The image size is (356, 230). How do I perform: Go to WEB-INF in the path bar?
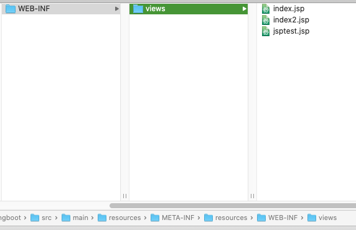[x=283, y=218]
